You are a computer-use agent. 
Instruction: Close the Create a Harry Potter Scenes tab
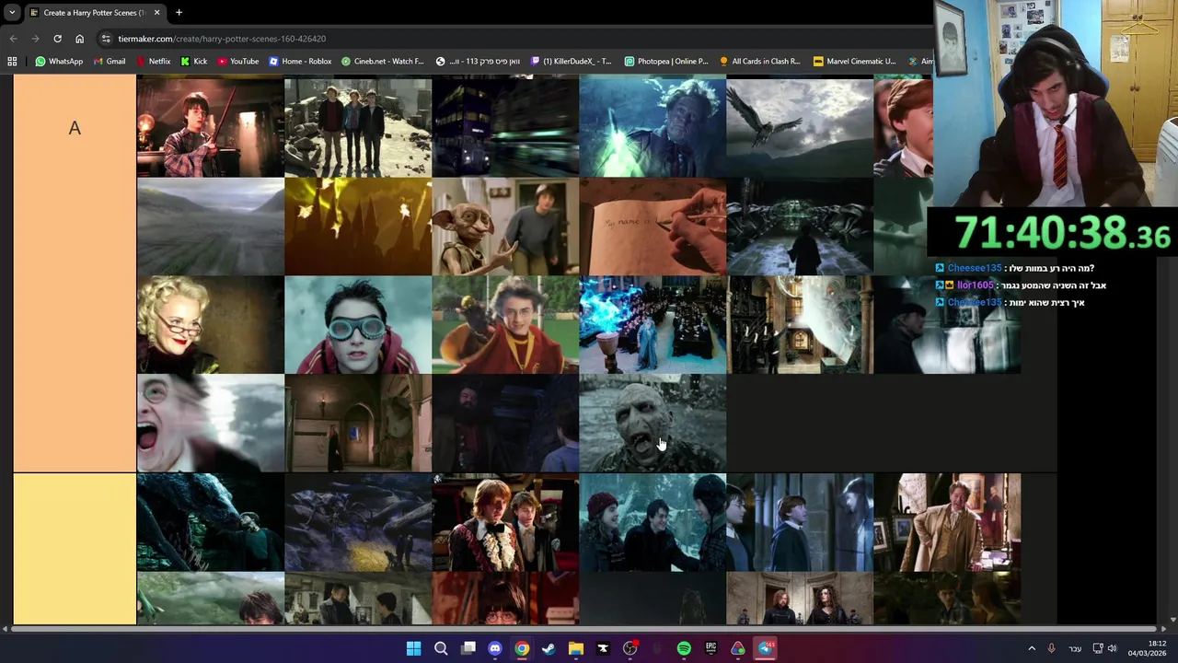pyautogui.click(x=156, y=13)
